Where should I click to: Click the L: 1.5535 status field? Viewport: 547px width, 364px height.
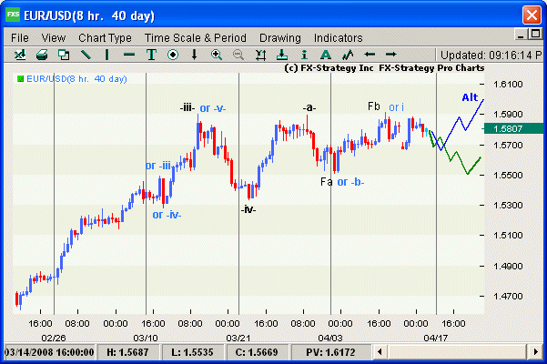pos(192,352)
